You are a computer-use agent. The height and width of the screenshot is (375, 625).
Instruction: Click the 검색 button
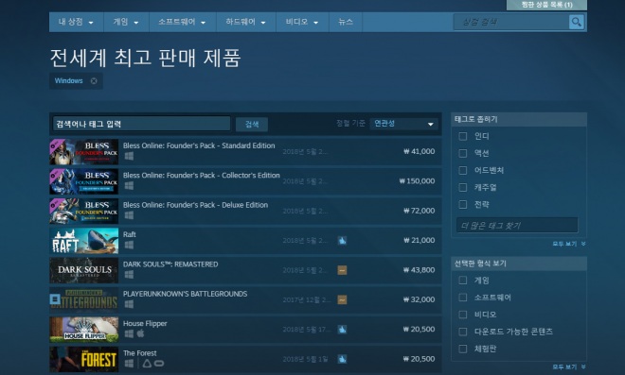(x=252, y=124)
